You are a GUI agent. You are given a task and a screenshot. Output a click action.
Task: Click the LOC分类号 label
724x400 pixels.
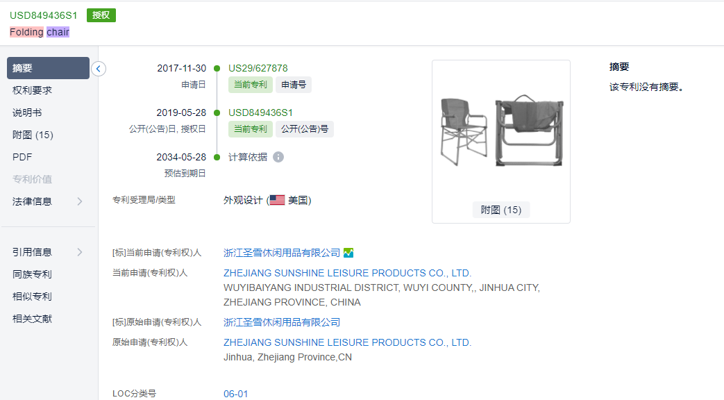[x=135, y=394]
